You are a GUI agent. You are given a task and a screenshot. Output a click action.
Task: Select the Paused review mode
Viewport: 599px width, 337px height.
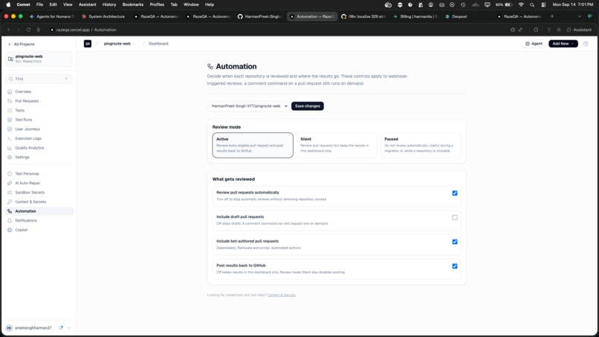click(x=421, y=145)
